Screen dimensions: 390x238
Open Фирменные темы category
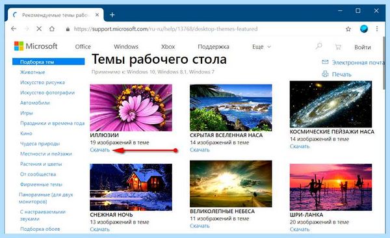click(41, 185)
